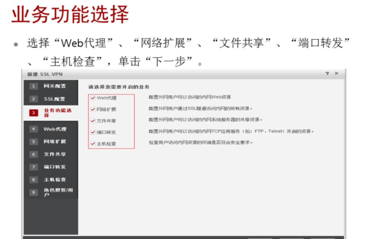This screenshot has height=239, width=368.
Task: Go to step 1 网关配置
Action: point(51,86)
